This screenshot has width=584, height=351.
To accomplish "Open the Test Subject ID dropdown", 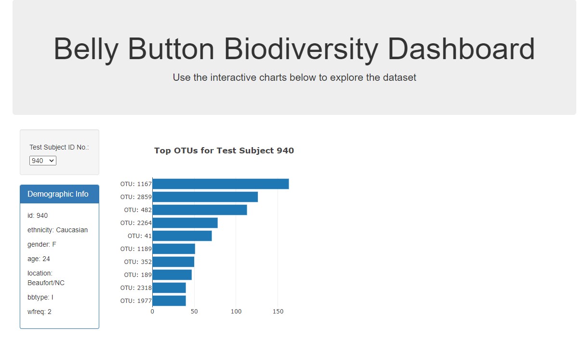I will (43, 161).
